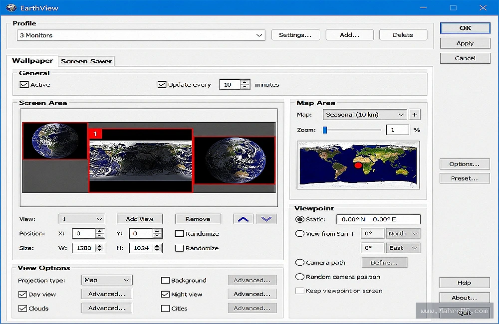Open Advanced settings for Clouds
The image size is (499, 324).
(x=107, y=308)
